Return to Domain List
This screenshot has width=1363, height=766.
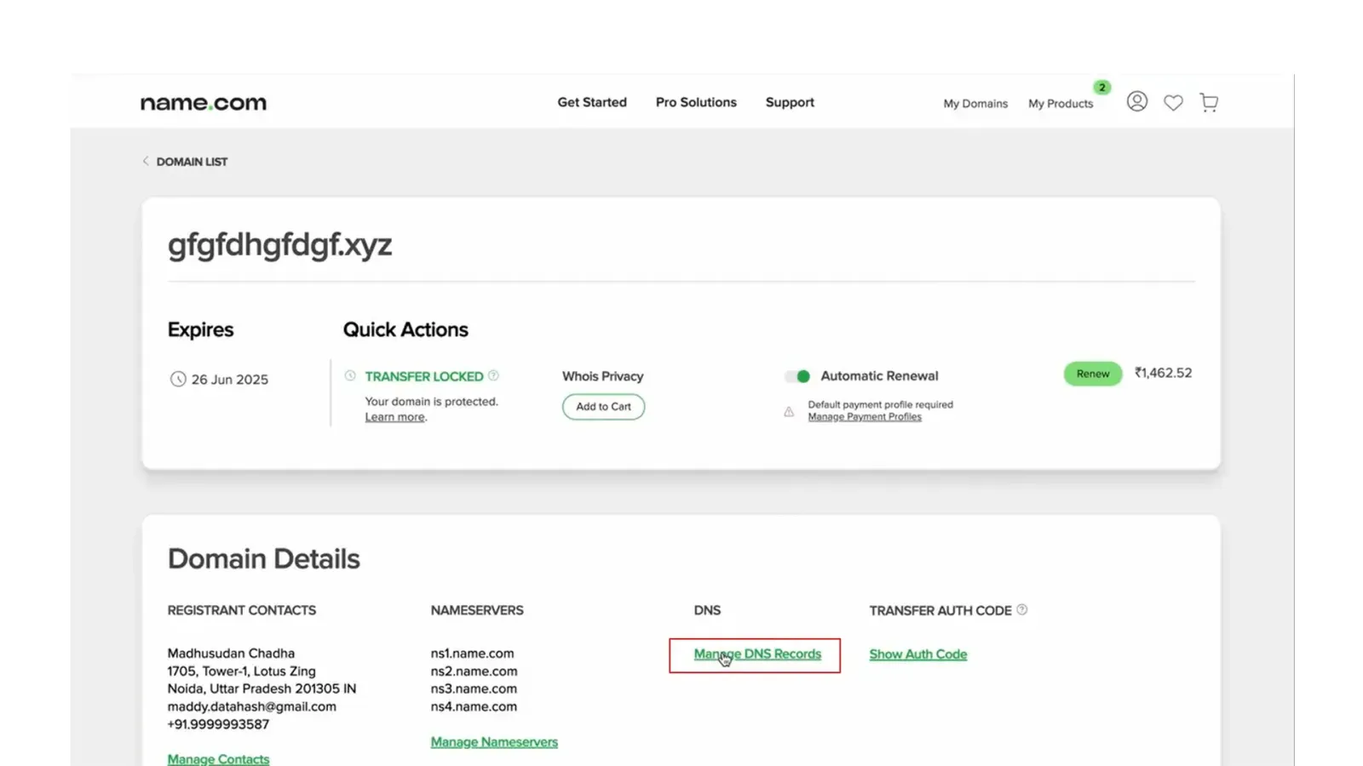coord(192,162)
